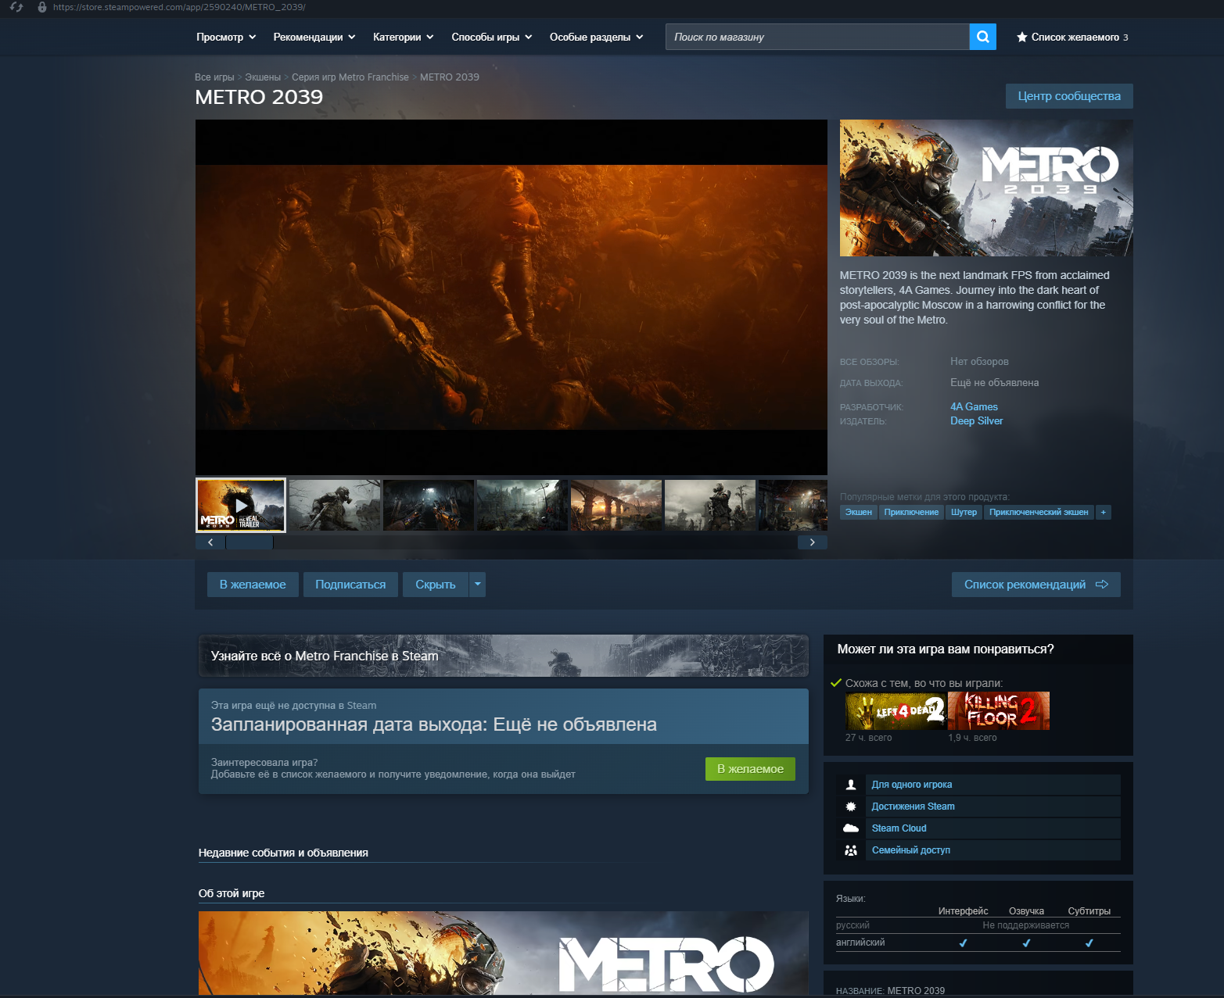Go to Все игры in the breadcrumb
This screenshot has height=998, width=1224.
214,77
